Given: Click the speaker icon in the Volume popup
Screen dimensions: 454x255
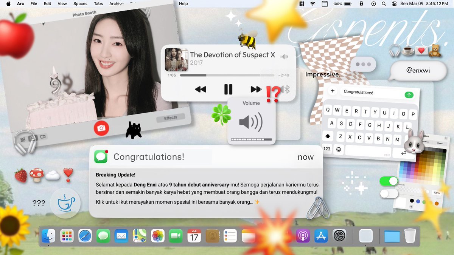Looking at the screenshot, I should click(251, 122).
